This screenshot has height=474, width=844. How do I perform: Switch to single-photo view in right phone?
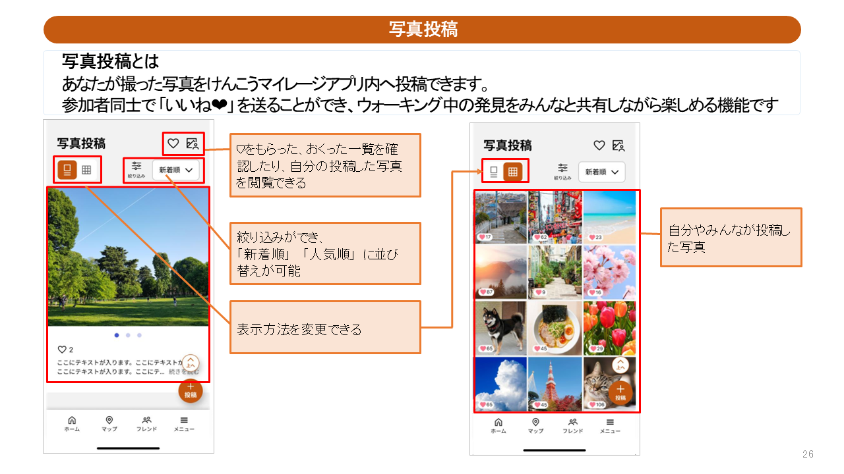(x=493, y=172)
